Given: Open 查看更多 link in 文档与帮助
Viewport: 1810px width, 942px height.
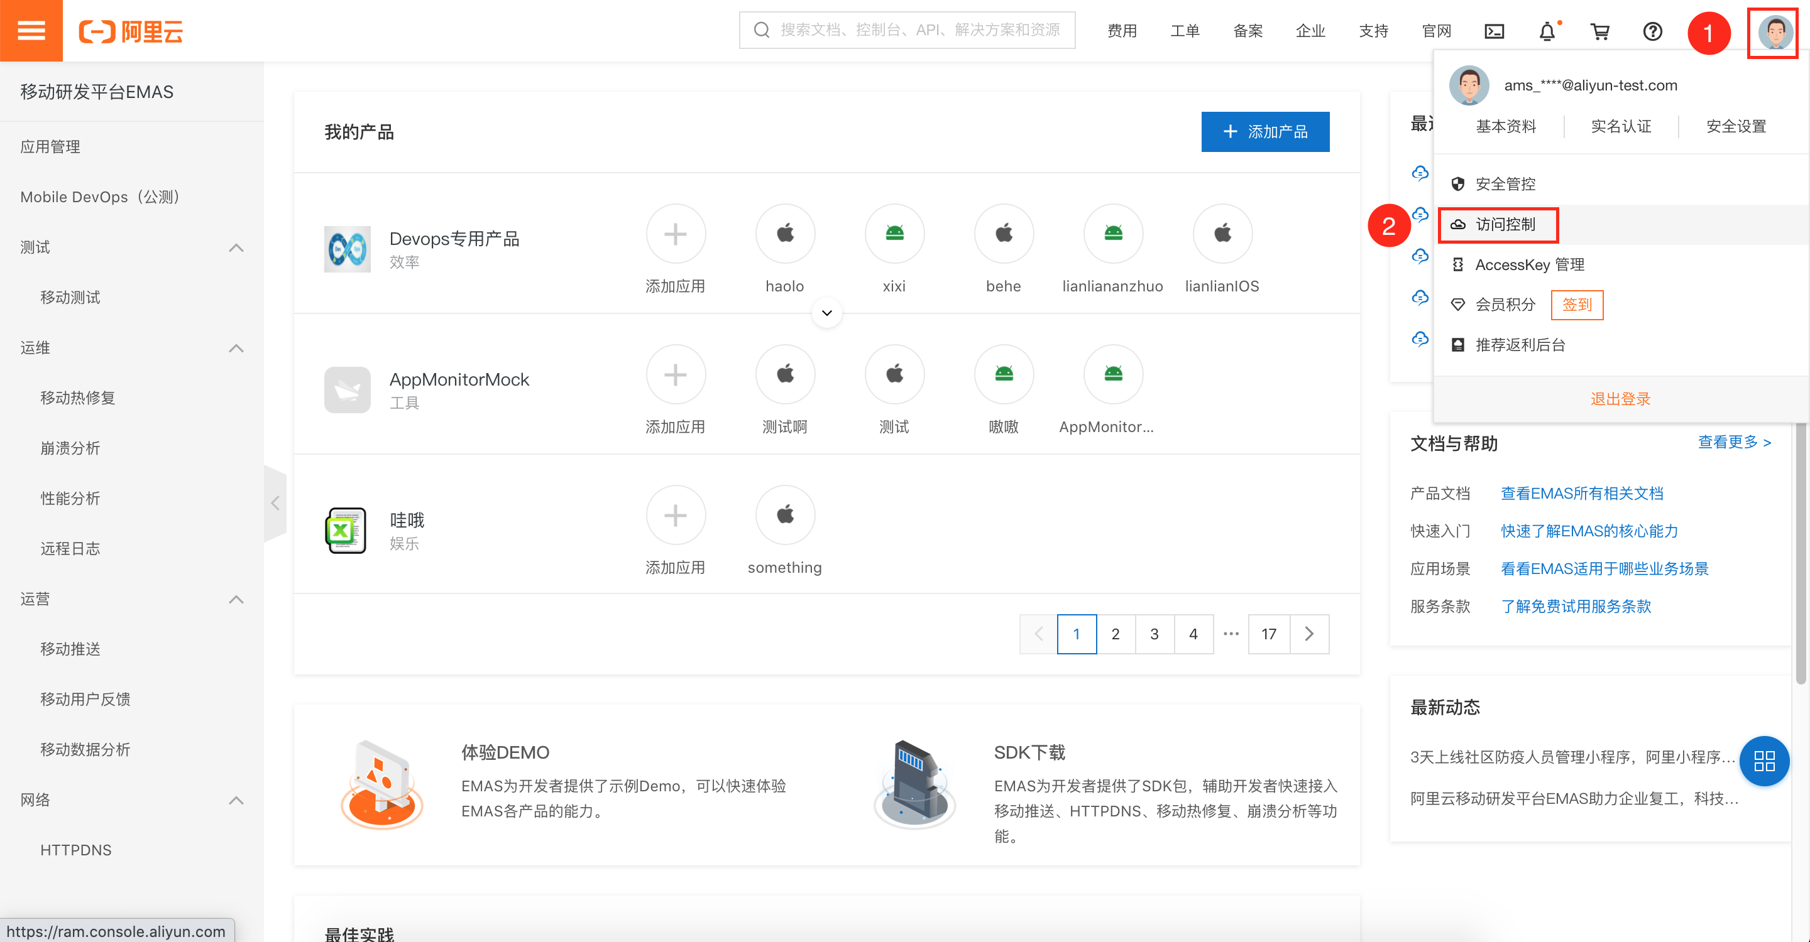Looking at the screenshot, I should point(1734,442).
